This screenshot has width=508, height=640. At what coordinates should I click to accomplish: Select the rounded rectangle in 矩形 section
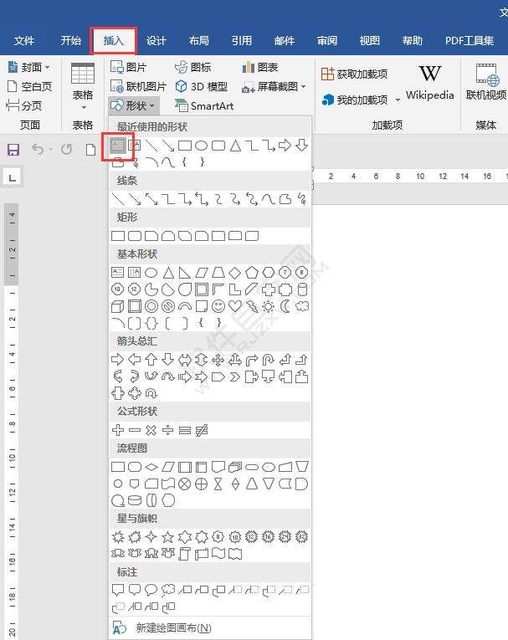(135, 236)
